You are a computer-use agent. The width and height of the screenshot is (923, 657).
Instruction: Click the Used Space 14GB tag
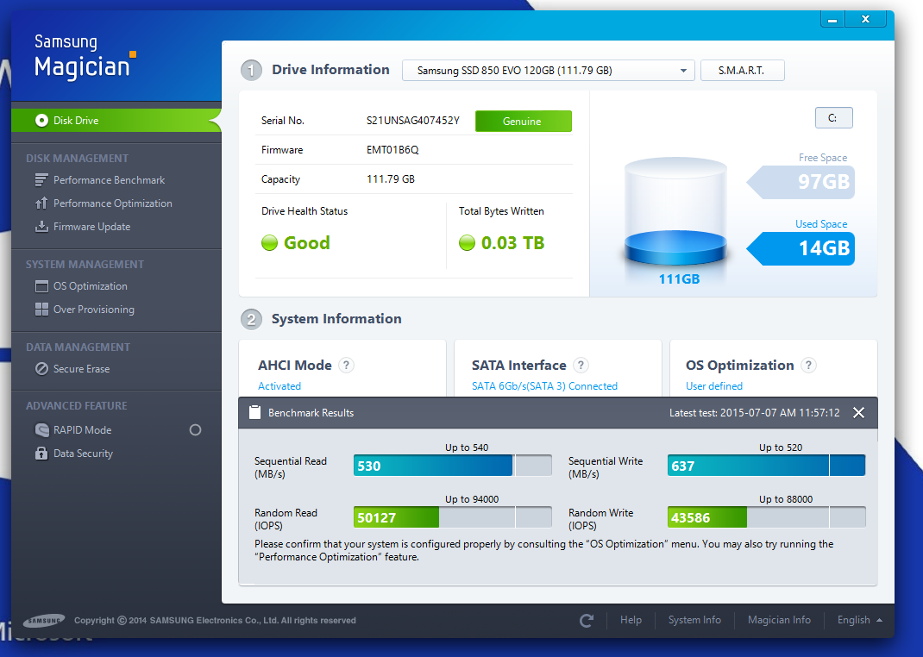801,248
